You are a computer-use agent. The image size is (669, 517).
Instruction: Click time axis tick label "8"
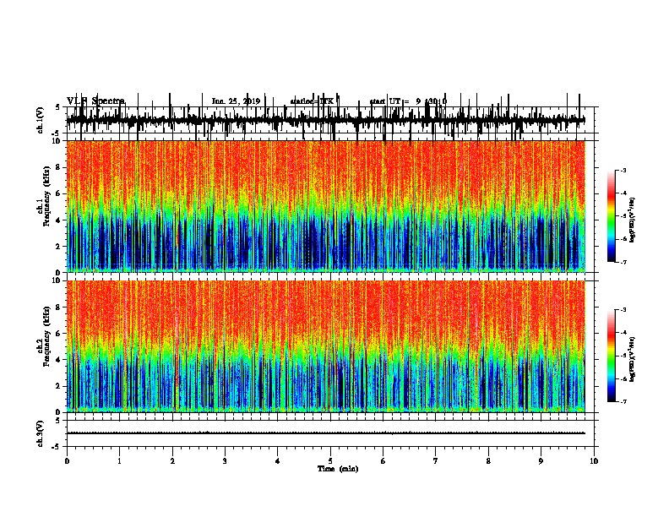click(488, 461)
